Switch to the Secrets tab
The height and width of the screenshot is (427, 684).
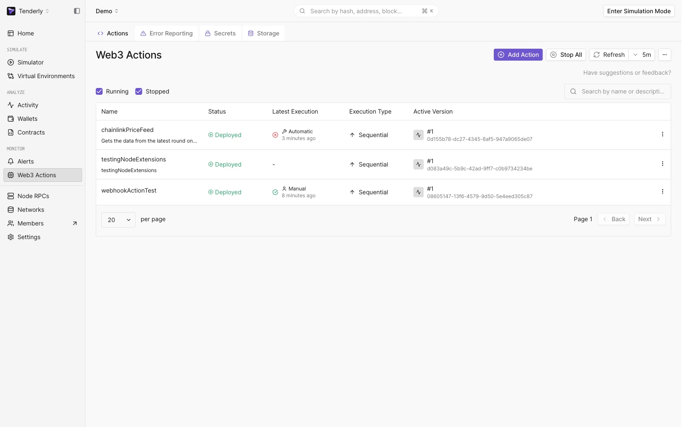(221, 33)
